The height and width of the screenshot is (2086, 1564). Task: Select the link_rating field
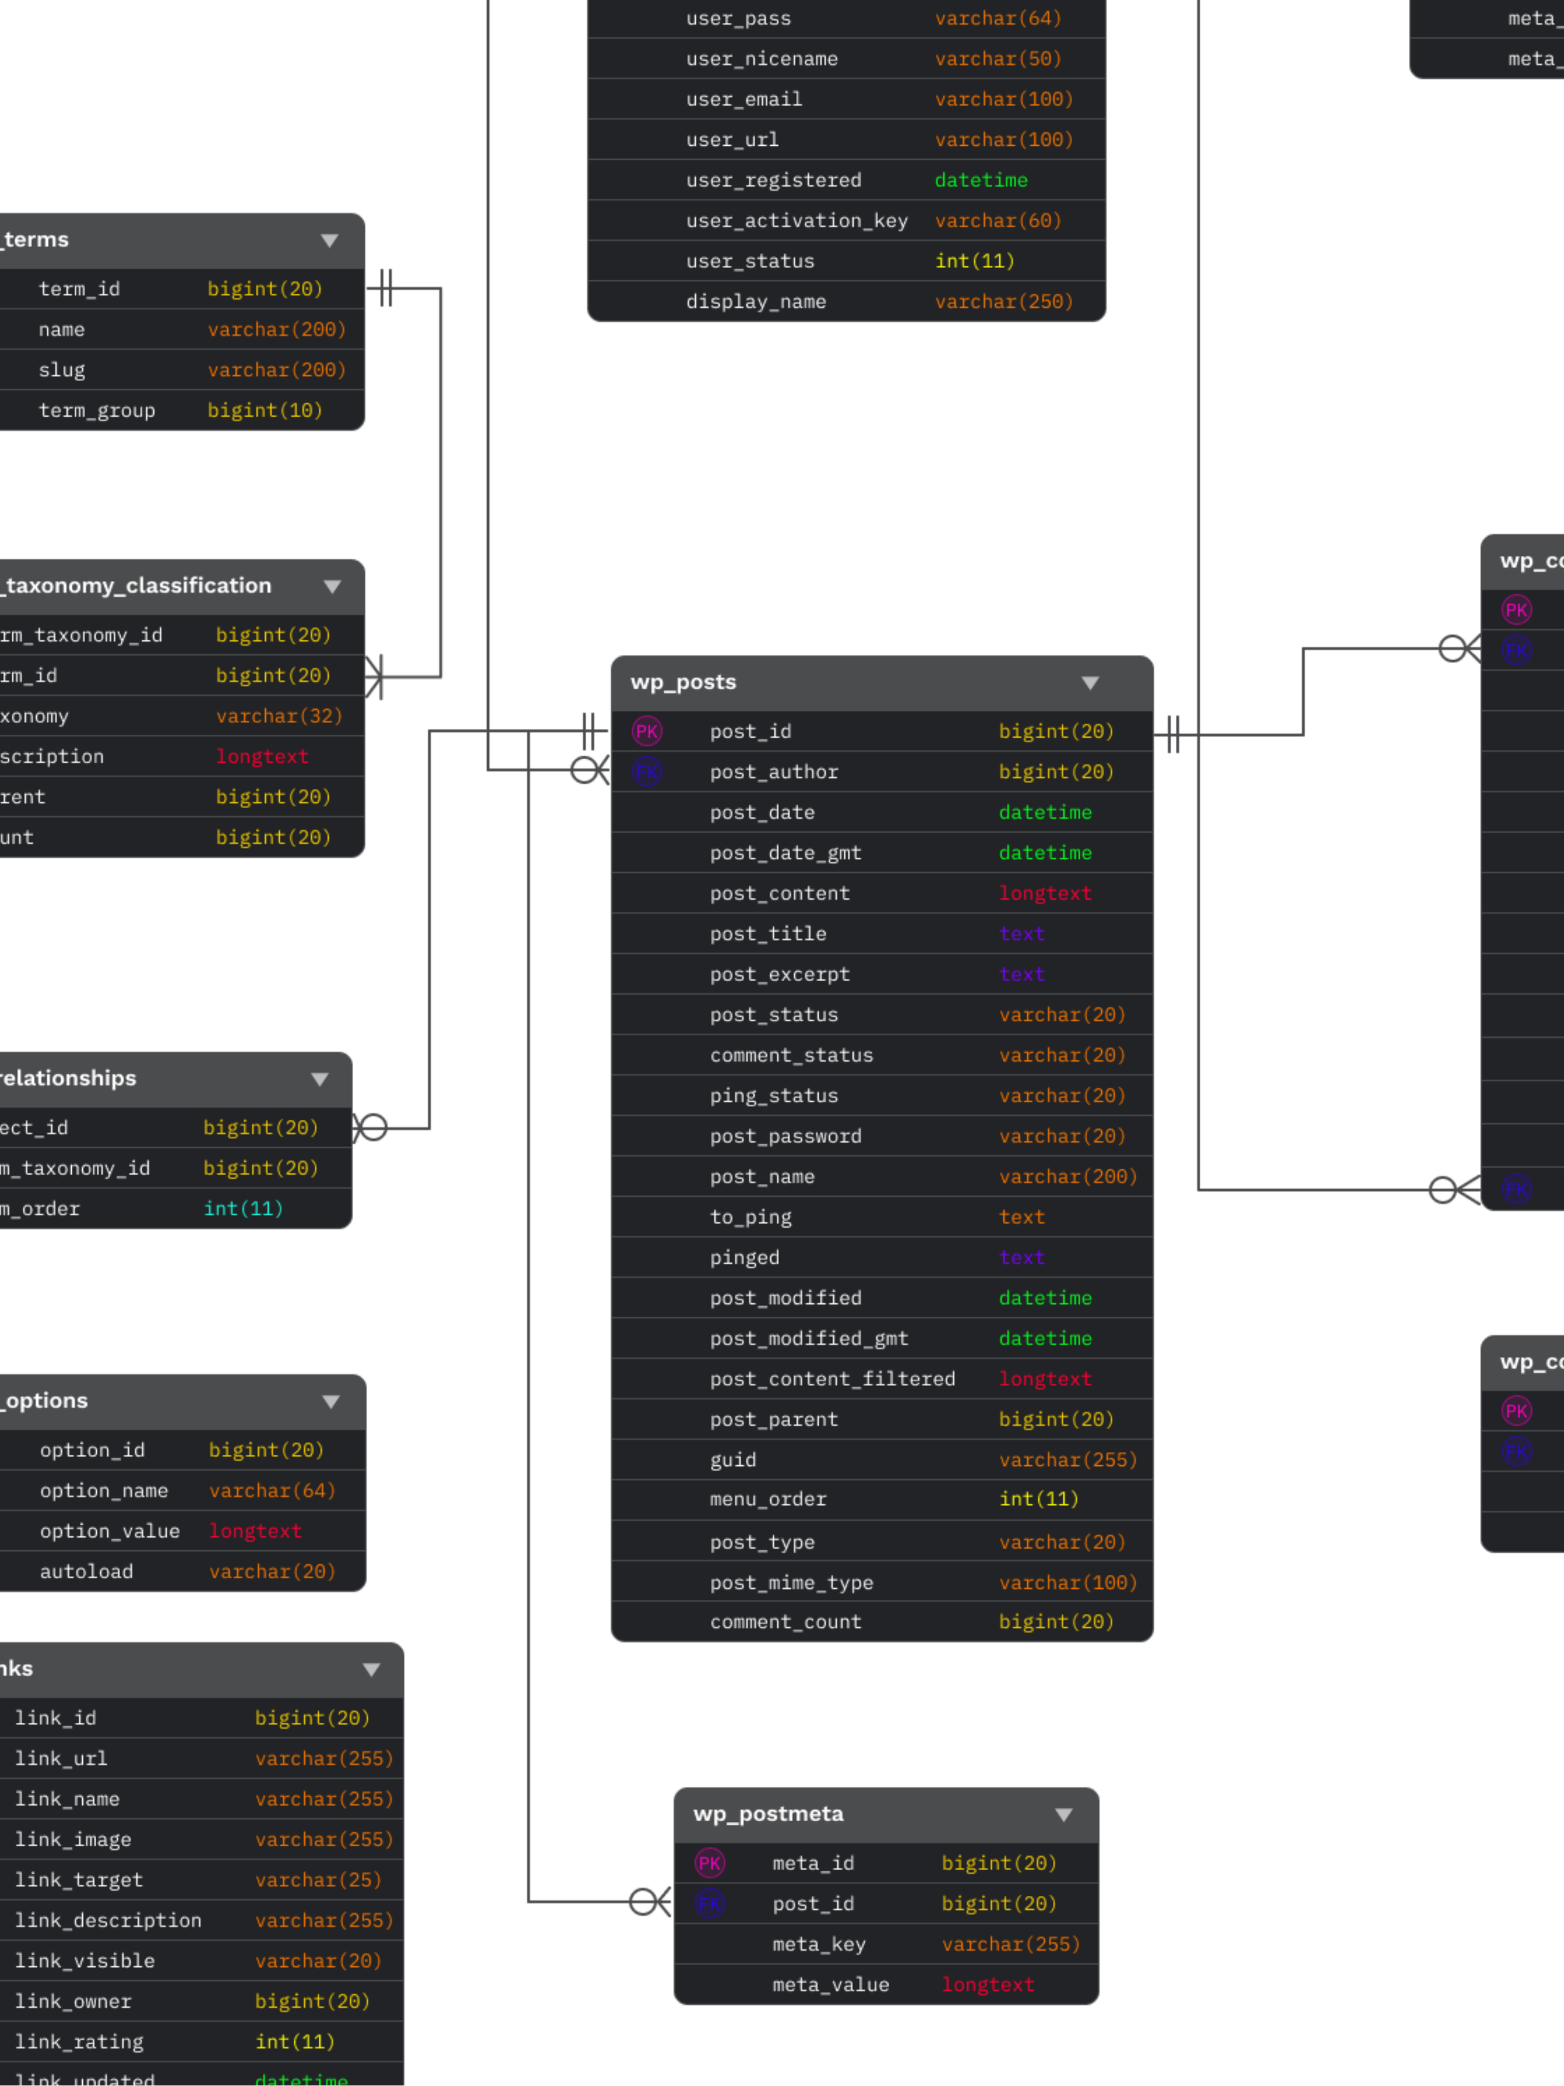tap(202, 2041)
